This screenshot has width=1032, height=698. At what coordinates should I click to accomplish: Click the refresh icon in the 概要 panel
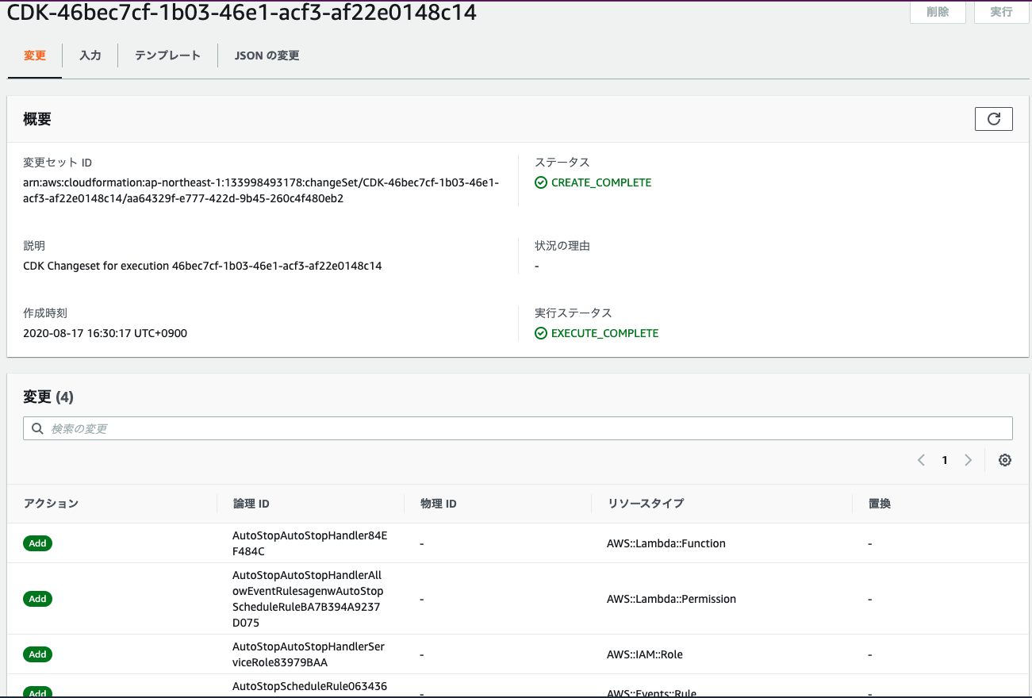tap(993, 118)
